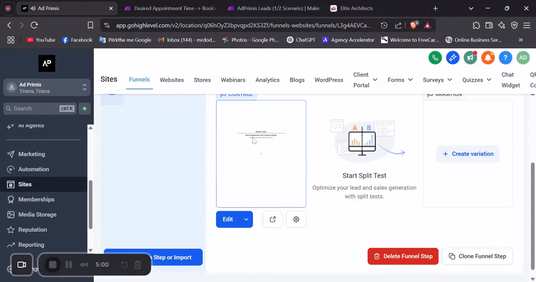Open the funnel step settings gear
Screen dimensions: 536x282
[x=296, y=220]
